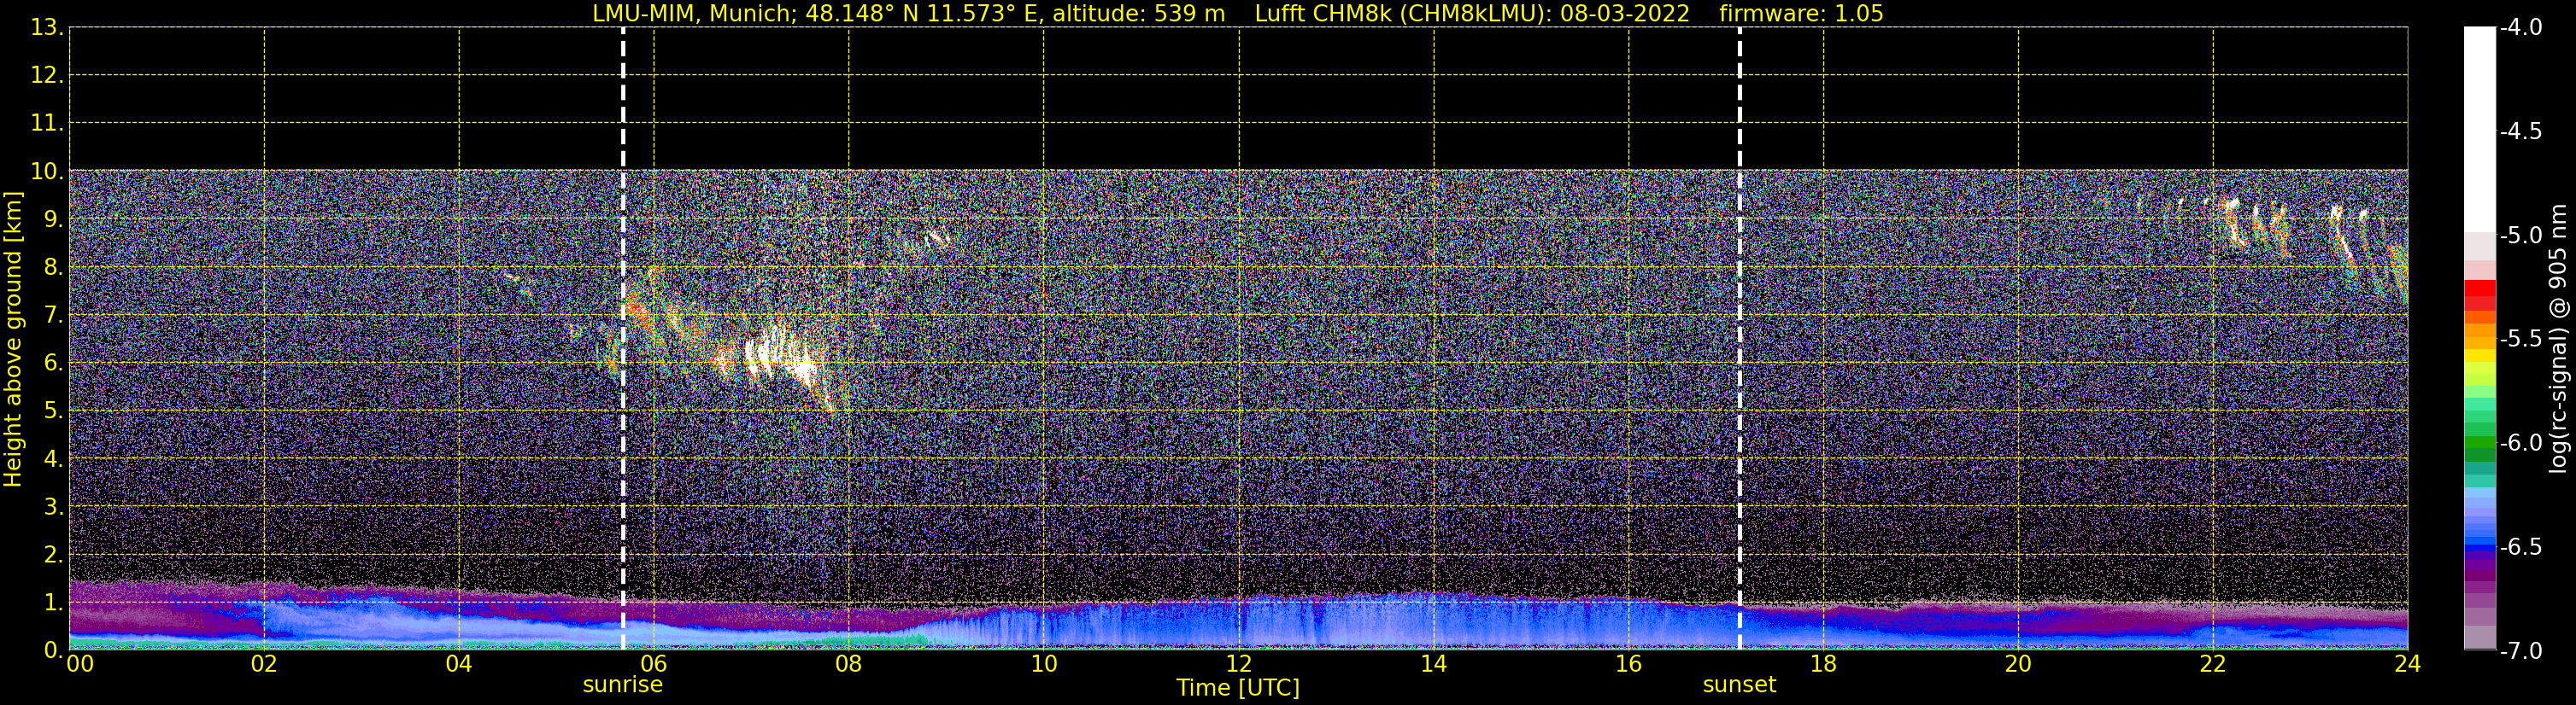Viewport: 2576px width, 705px height.
Task: Click the height axis tick label '4.'
Action: click(53, 459)
